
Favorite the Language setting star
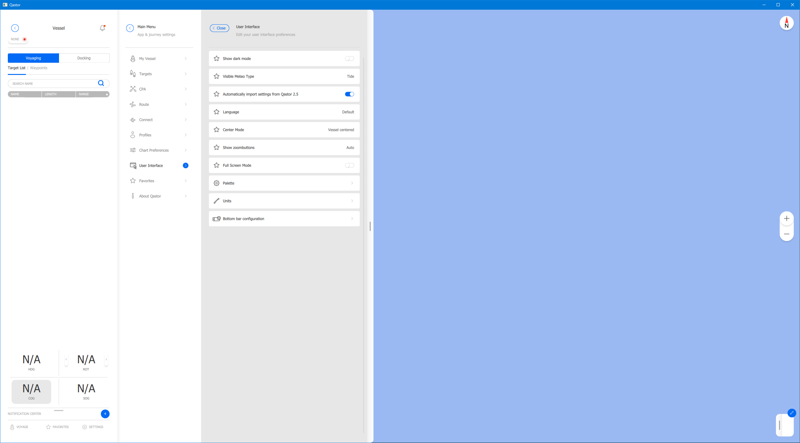(x=216, y=112)
